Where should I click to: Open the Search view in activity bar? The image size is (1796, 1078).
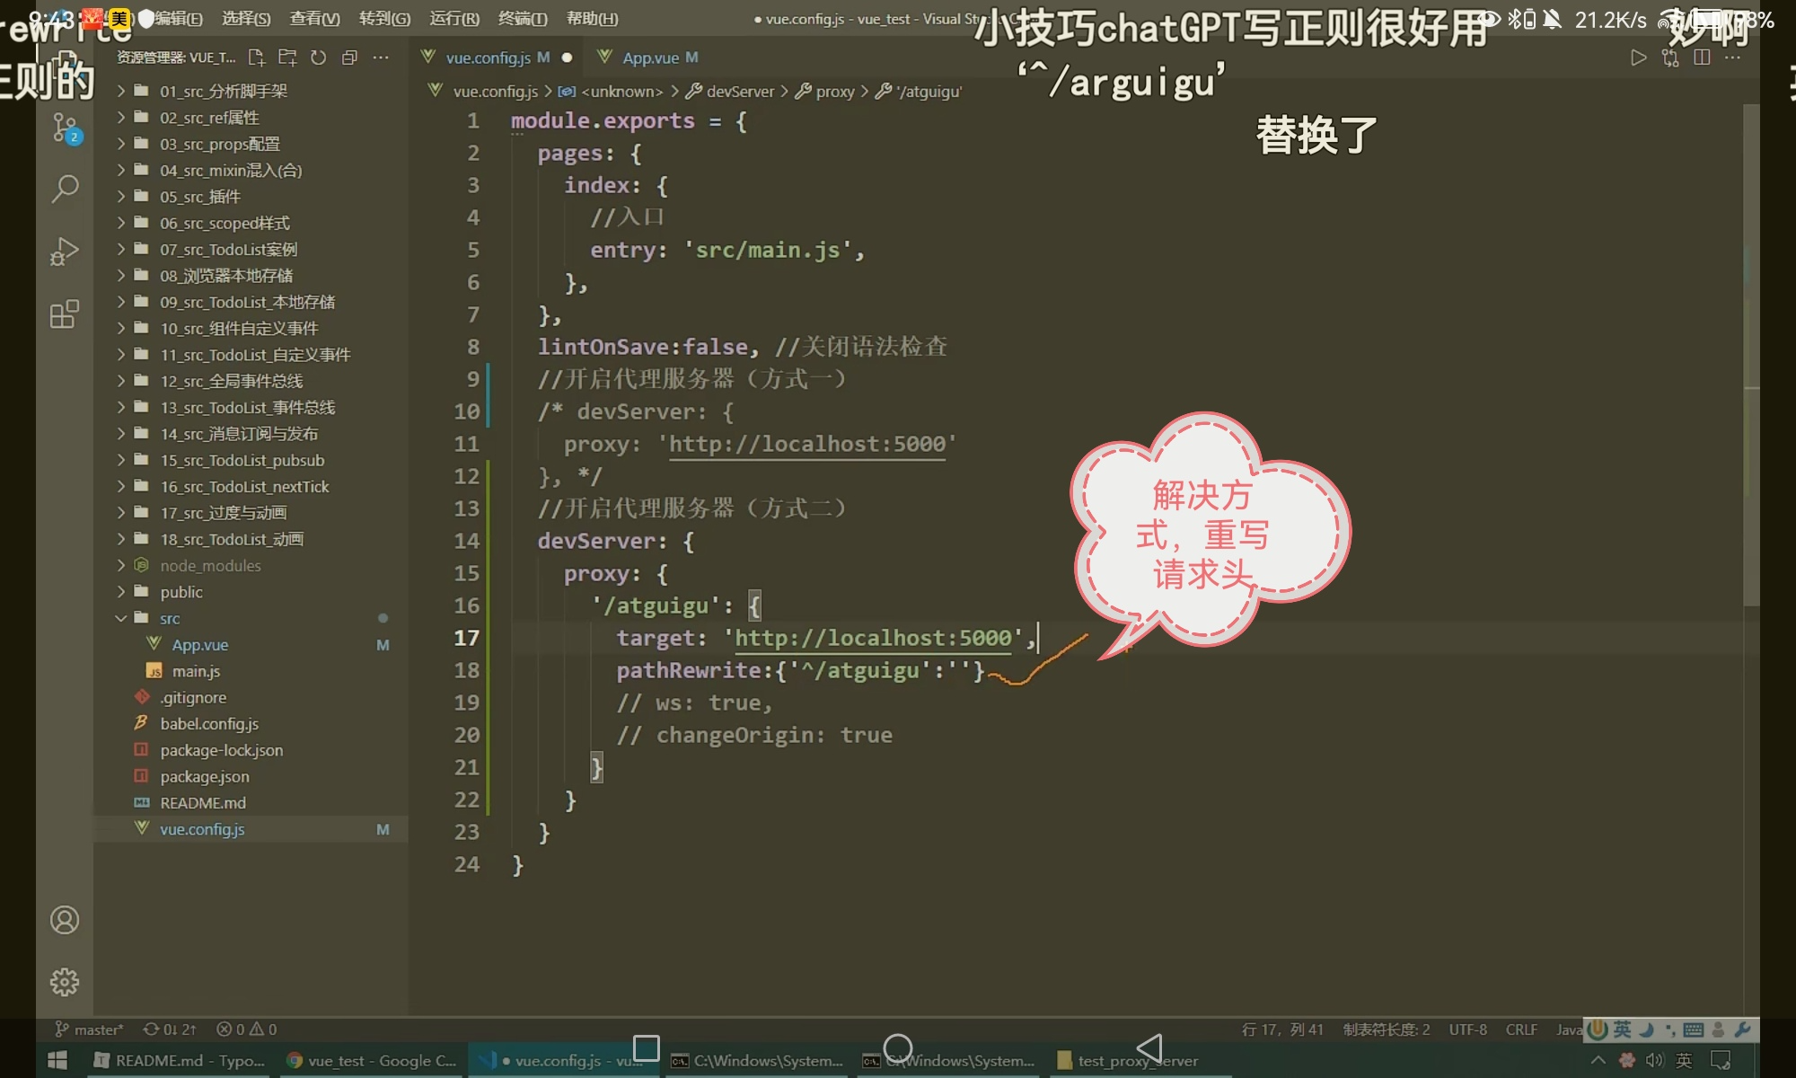tap(65, 189)
